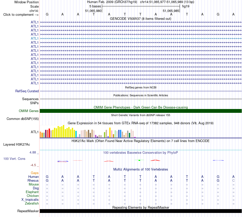Image resolution: width=242 pixels, height=217 pixels.
Task: Click the 'Layered H3K27Ac' track label
Action: (x=17, y=145)
